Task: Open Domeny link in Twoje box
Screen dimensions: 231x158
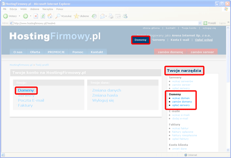Action: (26, 90)
